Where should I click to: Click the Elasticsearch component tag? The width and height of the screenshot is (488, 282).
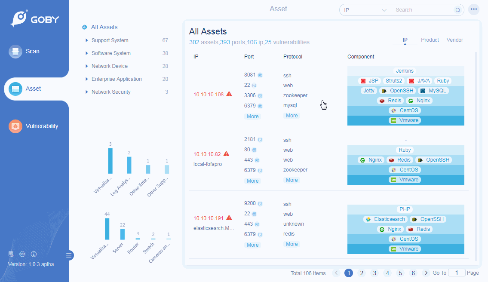pyautogui.click(x=385, y=219)
